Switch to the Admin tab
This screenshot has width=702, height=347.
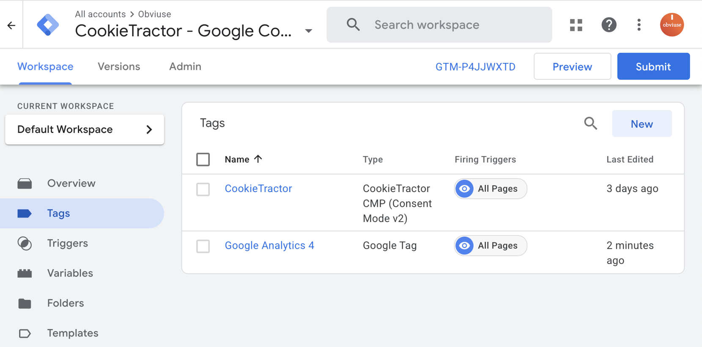coord(185,67)
